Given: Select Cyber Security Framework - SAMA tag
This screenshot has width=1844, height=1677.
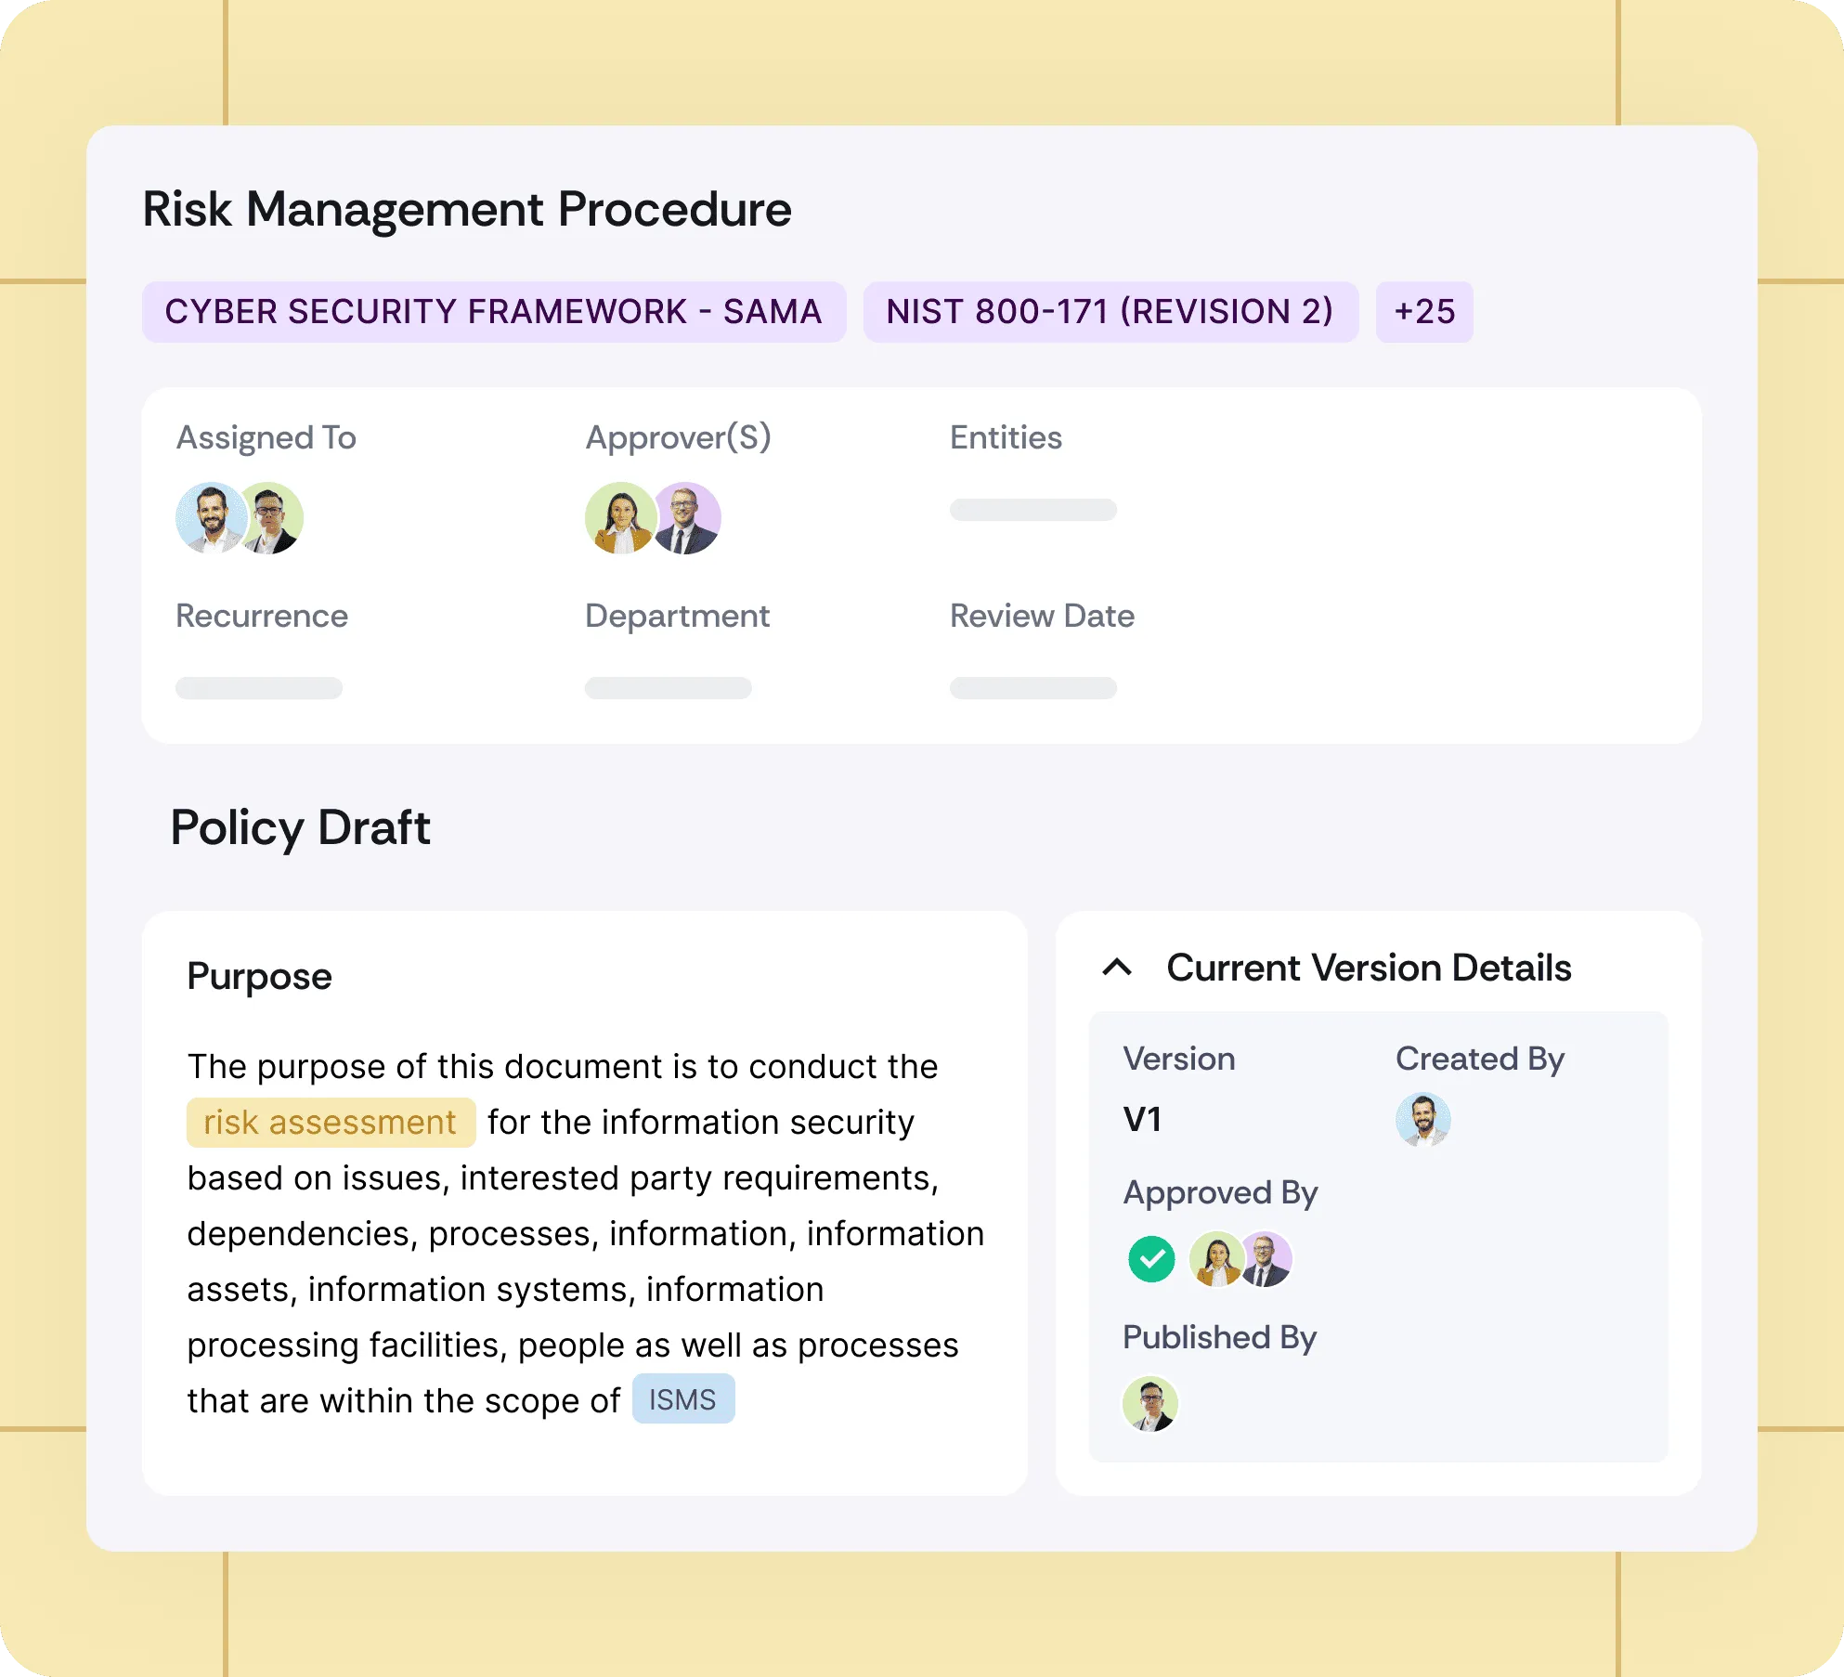Looking at the screenshot, I should (x=493, y=312).
